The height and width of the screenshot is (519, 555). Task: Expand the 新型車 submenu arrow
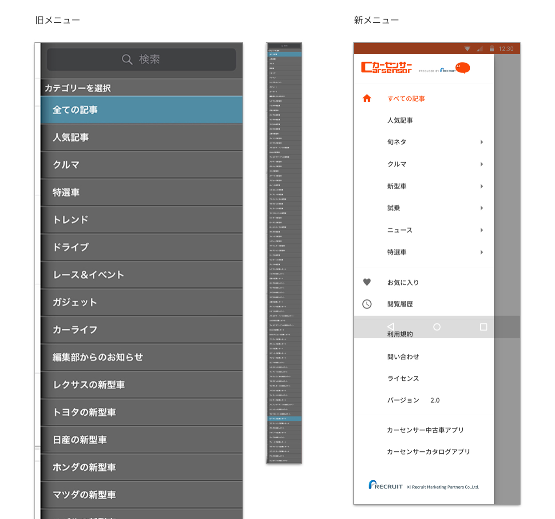coord(482,187)
